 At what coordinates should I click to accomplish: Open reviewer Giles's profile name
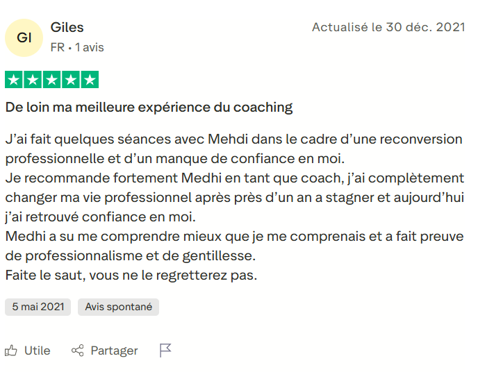coord(67,28)
